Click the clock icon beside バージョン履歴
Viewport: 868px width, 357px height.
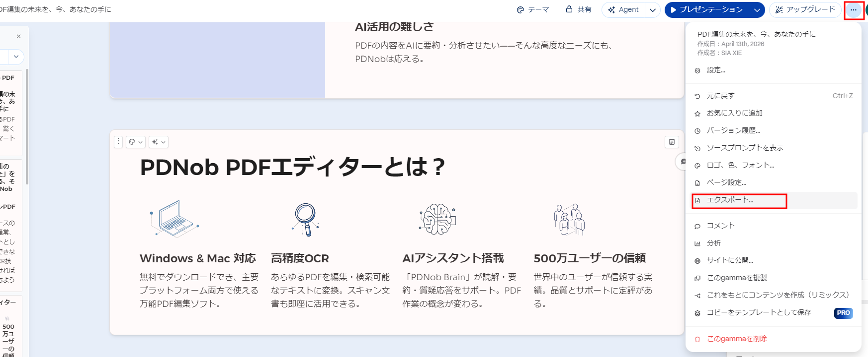click(697, 131)
